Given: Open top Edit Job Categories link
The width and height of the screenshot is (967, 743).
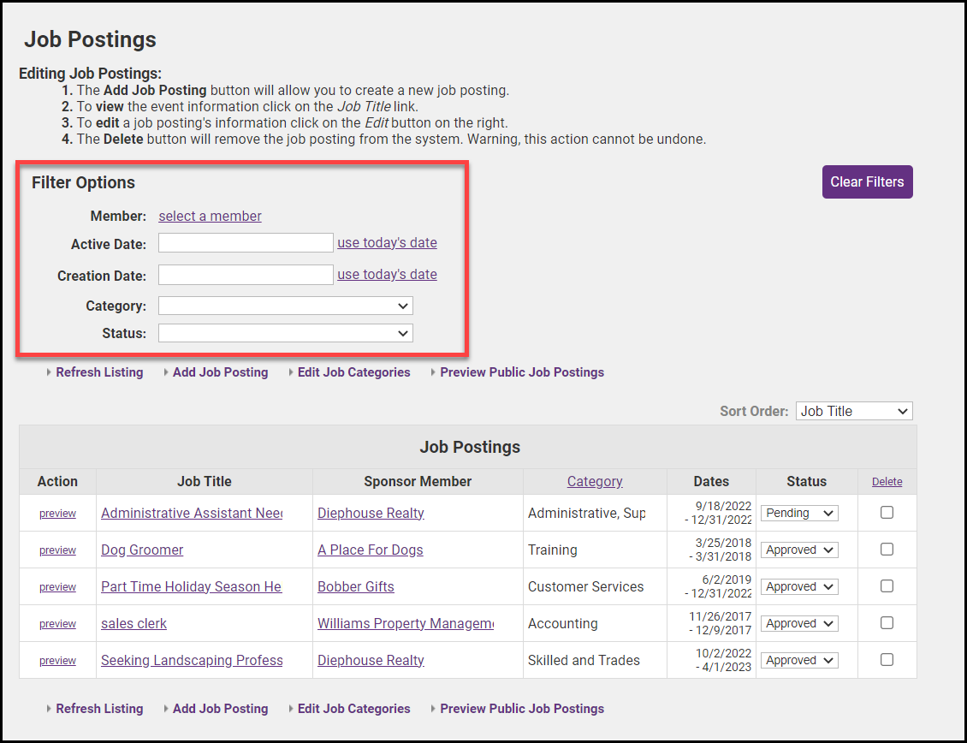Looking at the screenshot, I should [353, 372].
